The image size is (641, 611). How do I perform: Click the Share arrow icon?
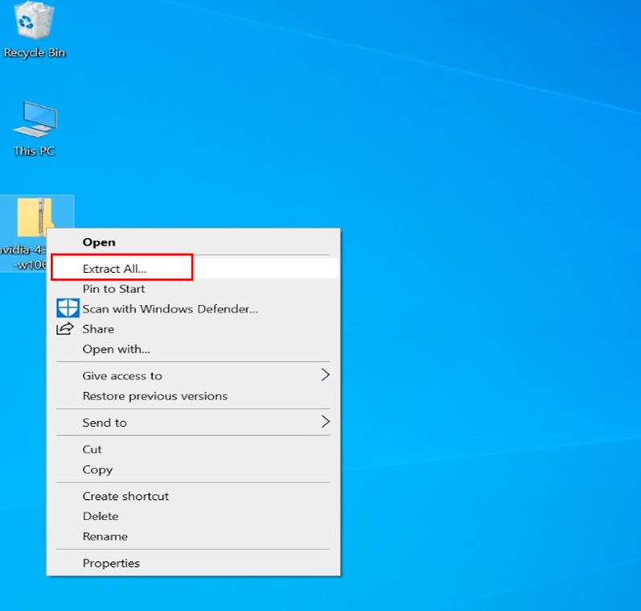click(x=65, y=328)
